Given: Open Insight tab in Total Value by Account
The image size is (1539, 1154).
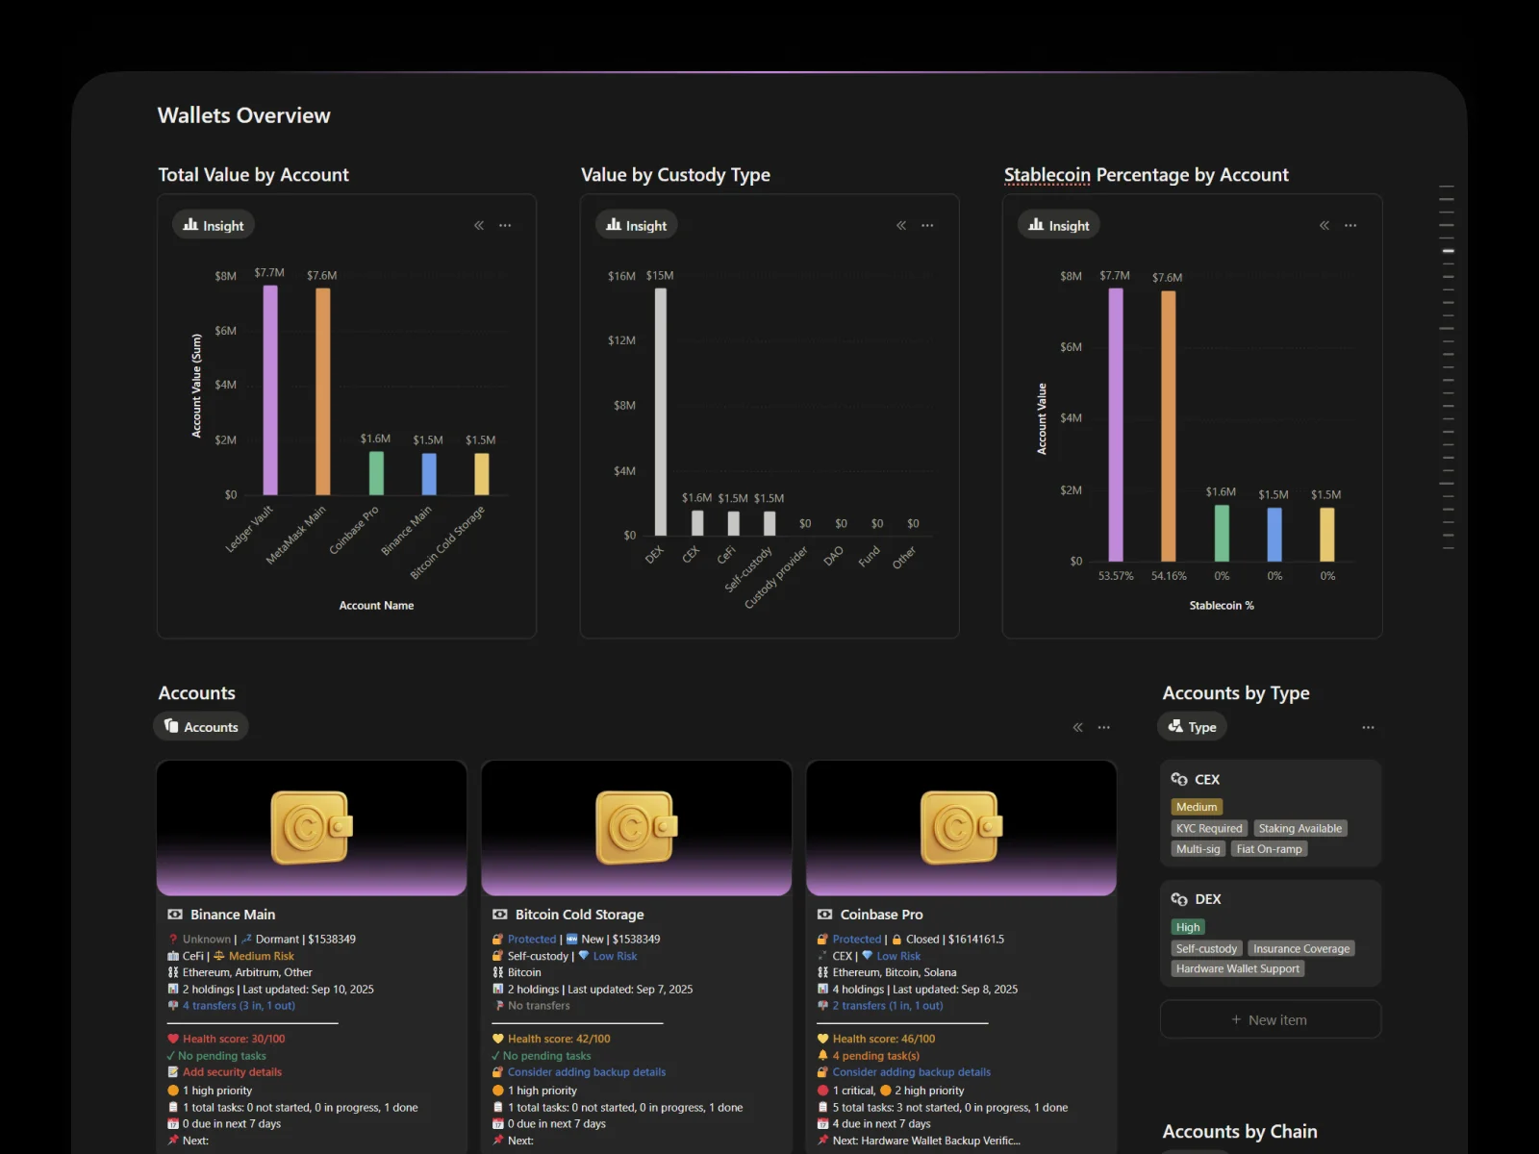Looking at the screenshot, I should [x=214, y=225].
